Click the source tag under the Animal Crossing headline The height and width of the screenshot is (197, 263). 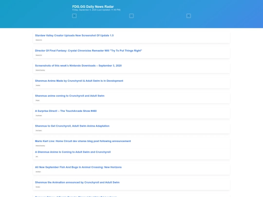pos(38,172)
